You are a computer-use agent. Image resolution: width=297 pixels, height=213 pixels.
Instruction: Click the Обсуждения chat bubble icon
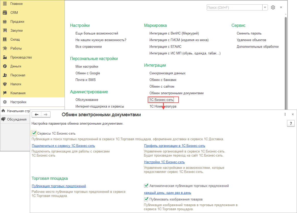tap(3, 119)
